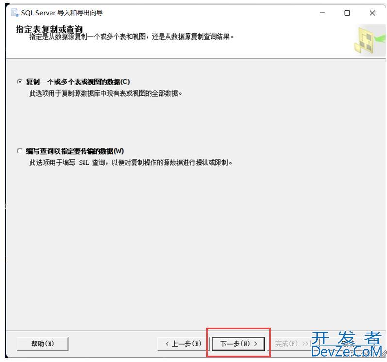Close the import and export wizard window

click(x=372, y=13)
